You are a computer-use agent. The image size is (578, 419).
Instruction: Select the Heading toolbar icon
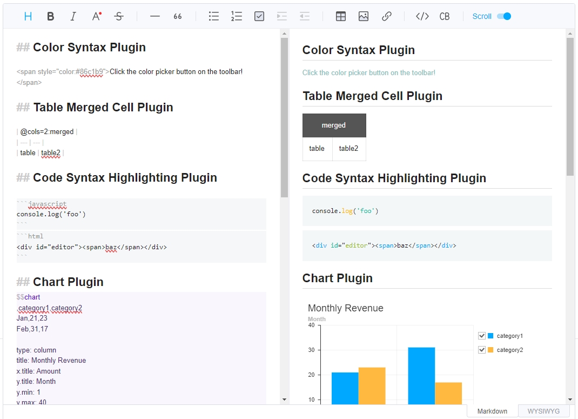(28, 16)
